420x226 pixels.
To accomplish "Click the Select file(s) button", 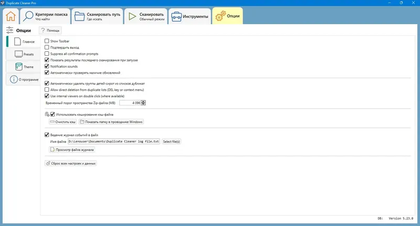I will click(172, 141).
